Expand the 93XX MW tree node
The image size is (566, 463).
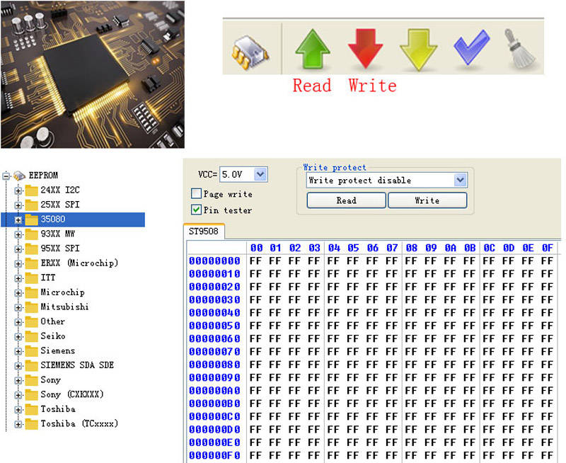point(18,234)
